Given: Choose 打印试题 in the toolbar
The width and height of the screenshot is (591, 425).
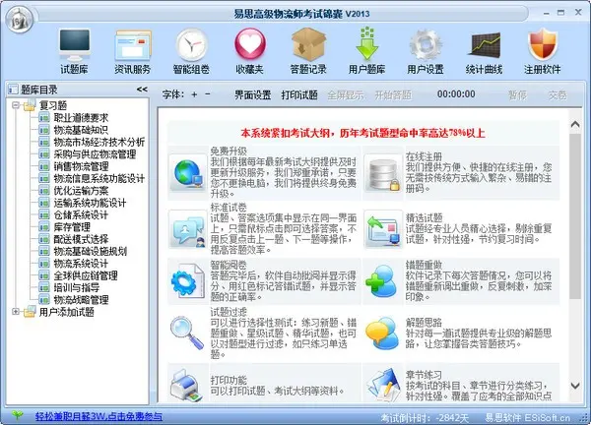Looking at the screenshot, I should click(x=299, y=94).
